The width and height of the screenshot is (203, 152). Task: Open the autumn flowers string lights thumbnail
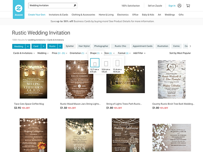pos(33,135)
